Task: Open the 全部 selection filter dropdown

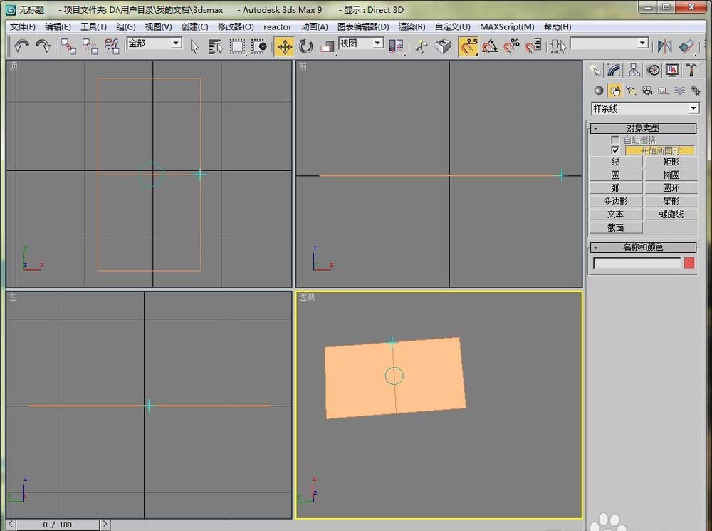Action: click(154, 43)
